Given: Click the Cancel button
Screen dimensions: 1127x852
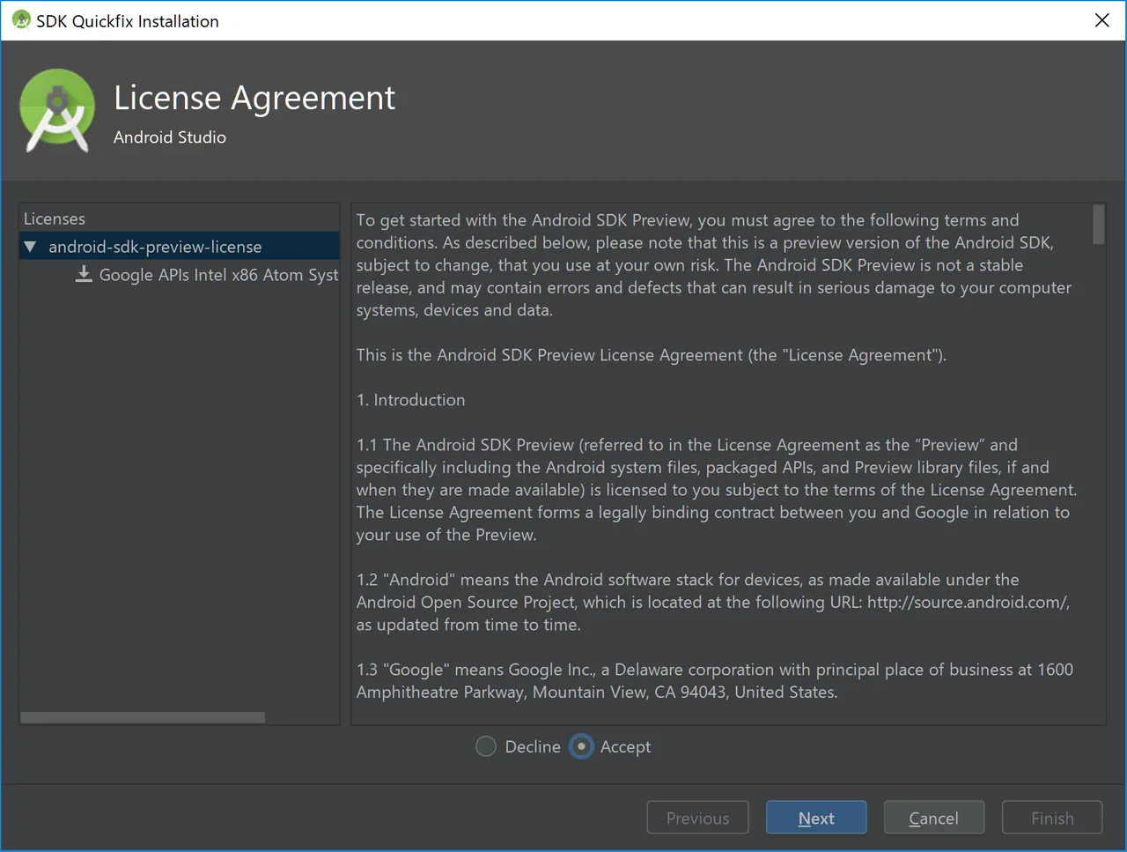Looking at the screenshot, I should 933,818.
